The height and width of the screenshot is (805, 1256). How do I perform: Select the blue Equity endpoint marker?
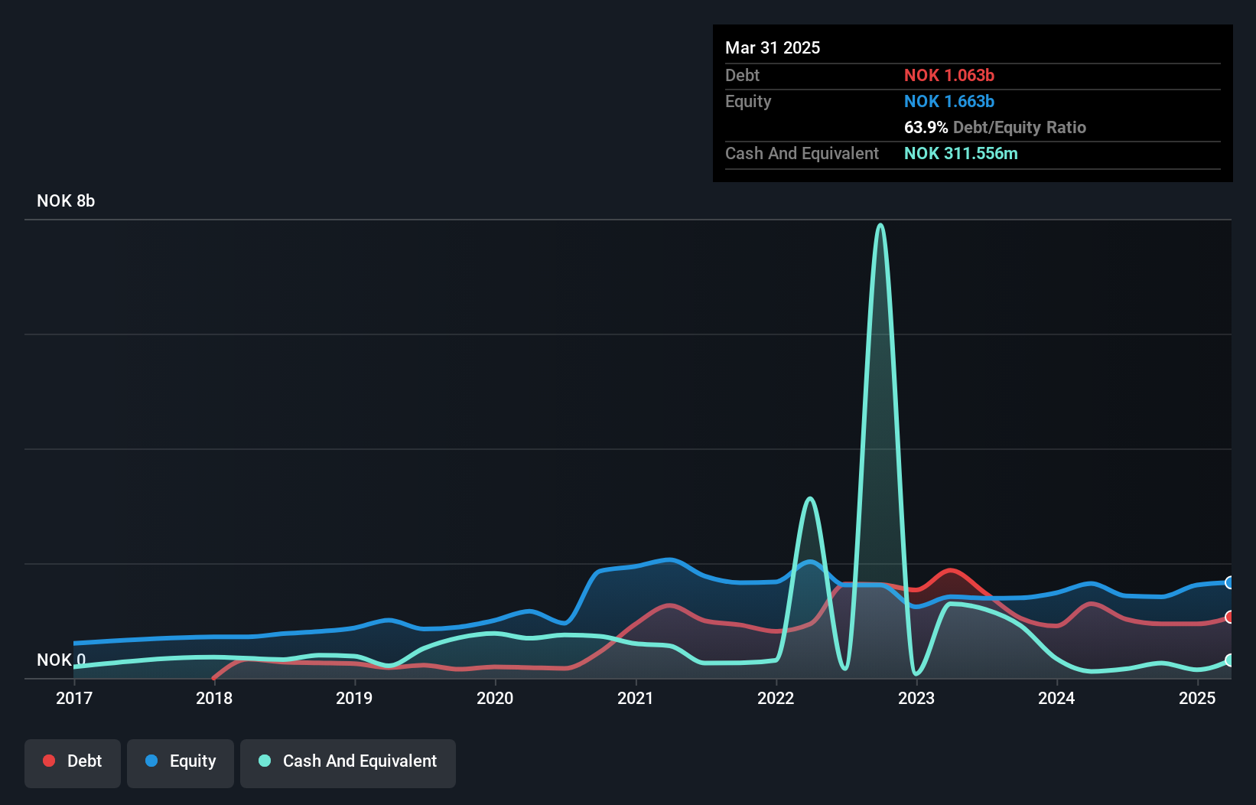[1229, 582]
